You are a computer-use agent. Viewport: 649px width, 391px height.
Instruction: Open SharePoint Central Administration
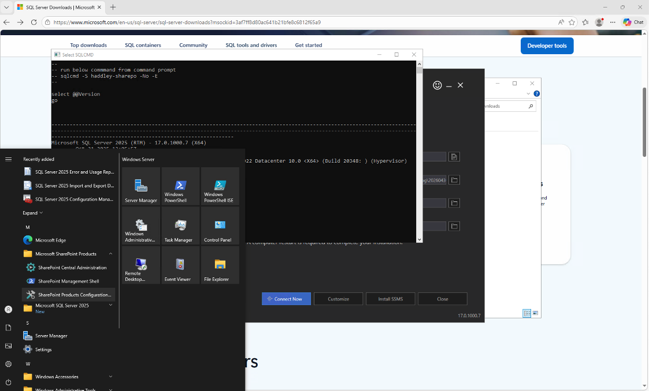69,268
